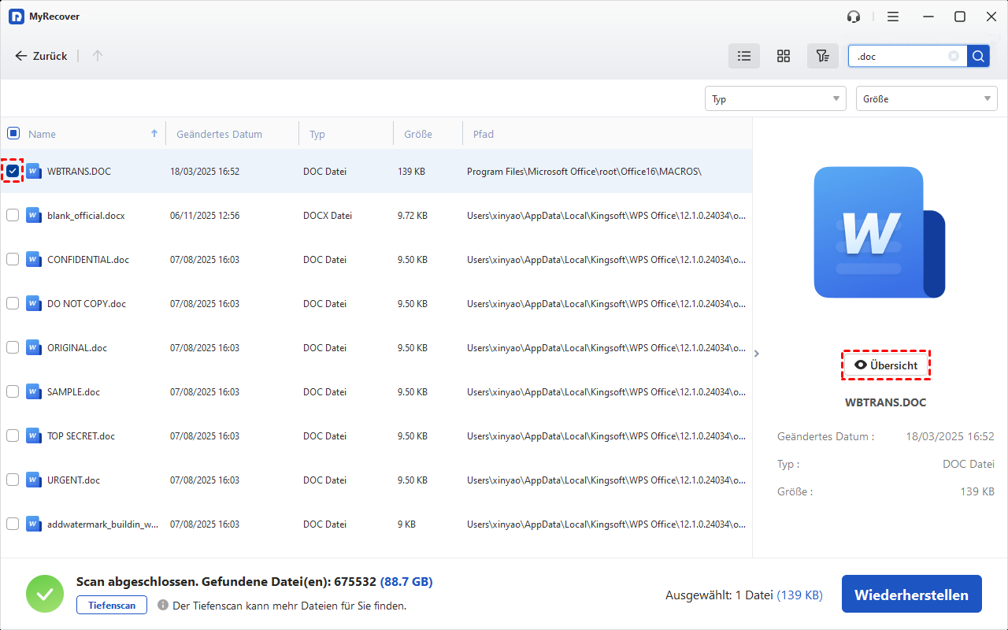This screenshot has width=1008, height=630.
Task: Open the filter options icon
Action: pos(823,56)
